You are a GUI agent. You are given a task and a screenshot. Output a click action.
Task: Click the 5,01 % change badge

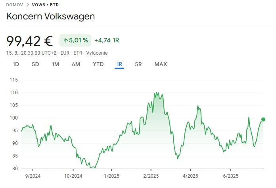(x=75, y=40)
